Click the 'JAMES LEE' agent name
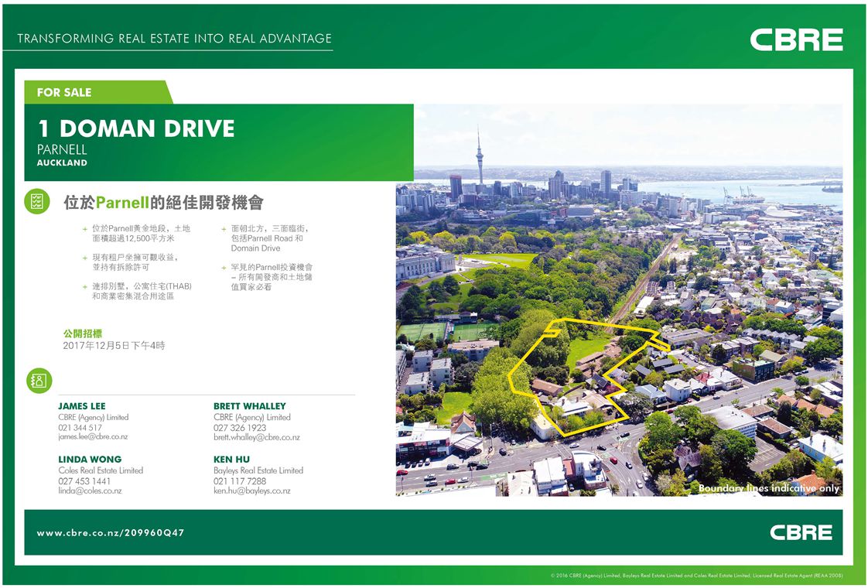The height and width of the screenshot is (588, 868). pos(82,406)
